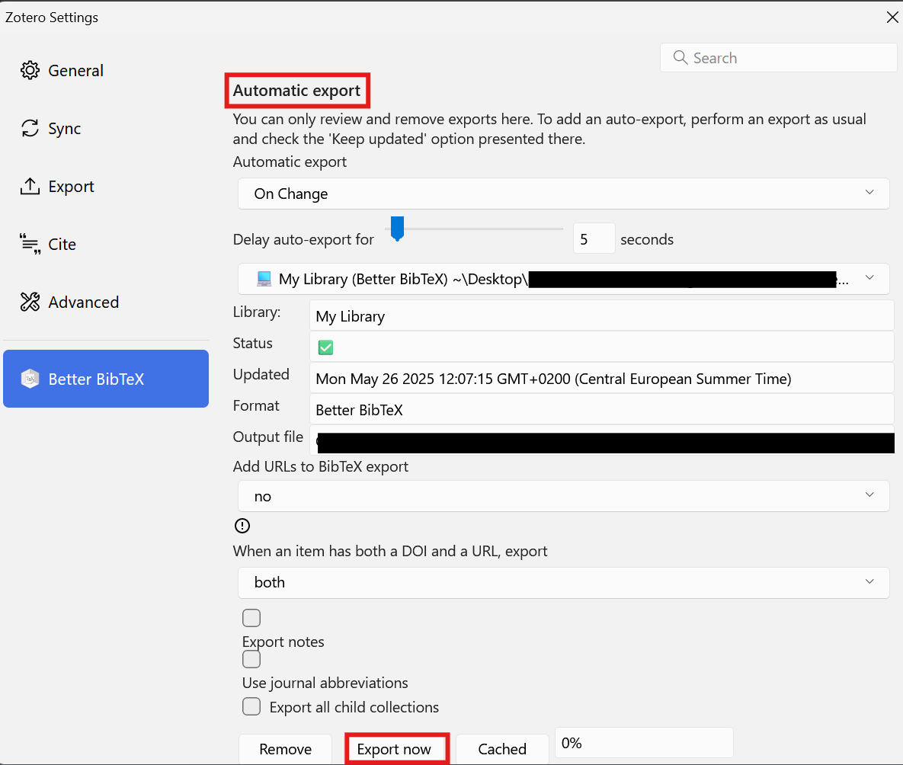Switch to the Cite pane

(106, 245)
